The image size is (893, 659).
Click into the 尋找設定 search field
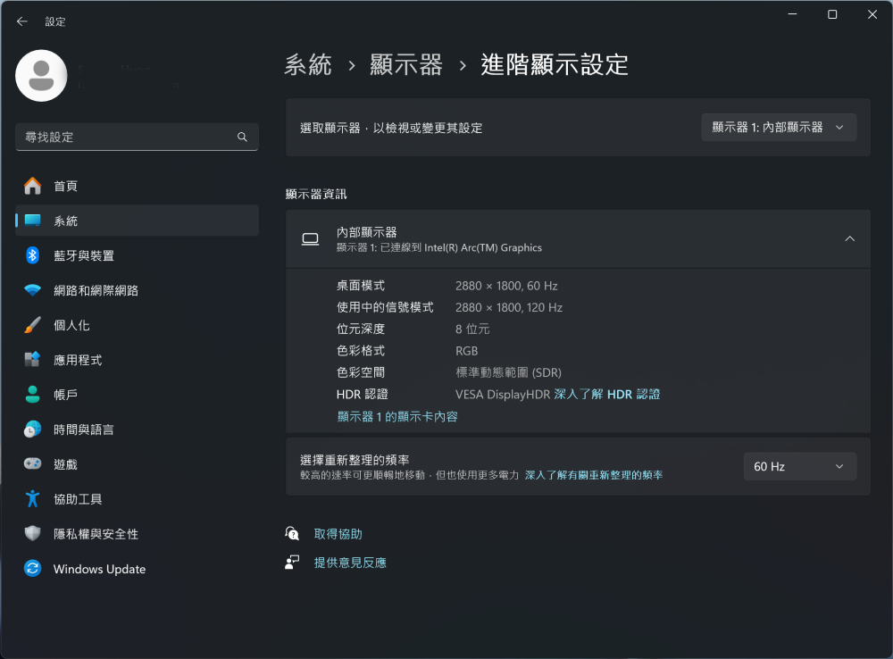125,138
